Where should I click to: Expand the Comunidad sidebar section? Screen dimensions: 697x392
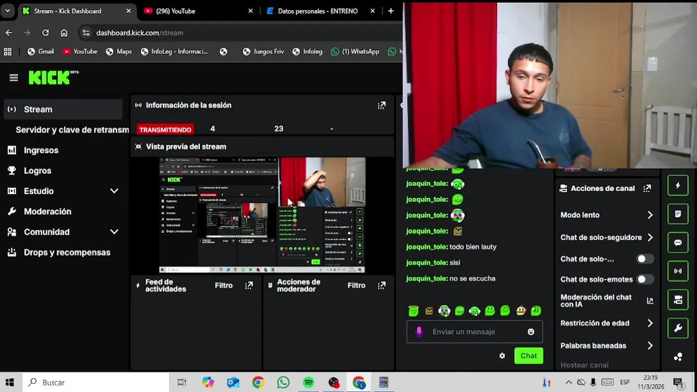(114, 232)
